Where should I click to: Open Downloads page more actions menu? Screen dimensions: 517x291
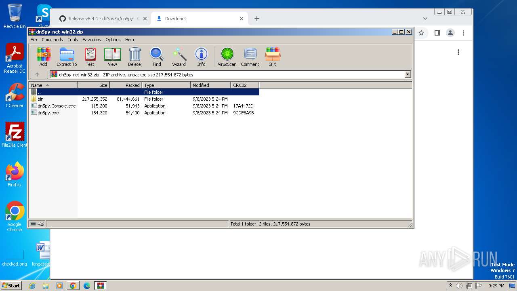(x=458, y=52)
